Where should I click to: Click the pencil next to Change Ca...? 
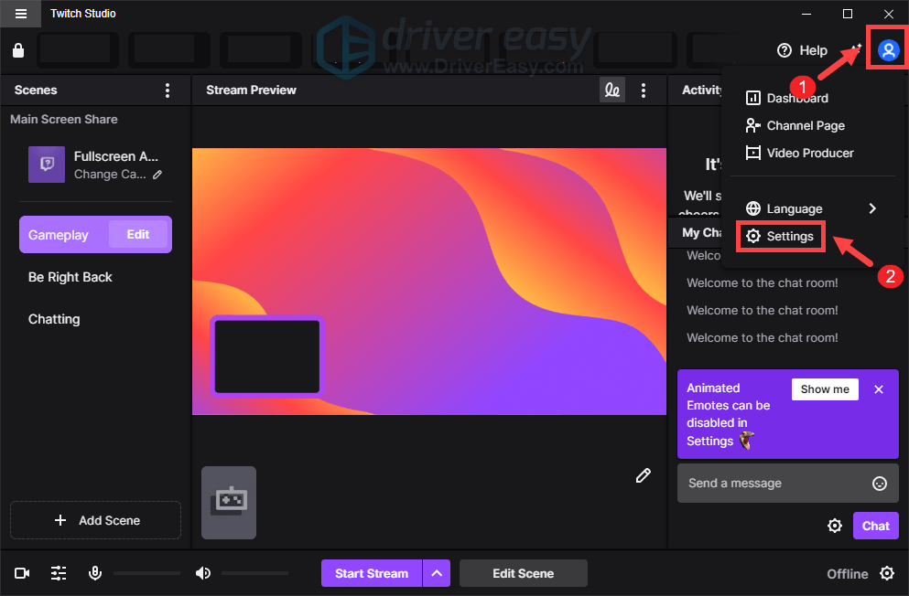(157, 175)
